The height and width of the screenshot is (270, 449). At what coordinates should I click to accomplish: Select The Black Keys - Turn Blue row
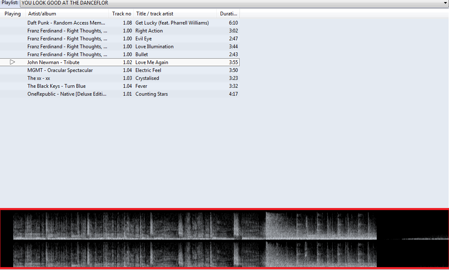coord(120,86)
